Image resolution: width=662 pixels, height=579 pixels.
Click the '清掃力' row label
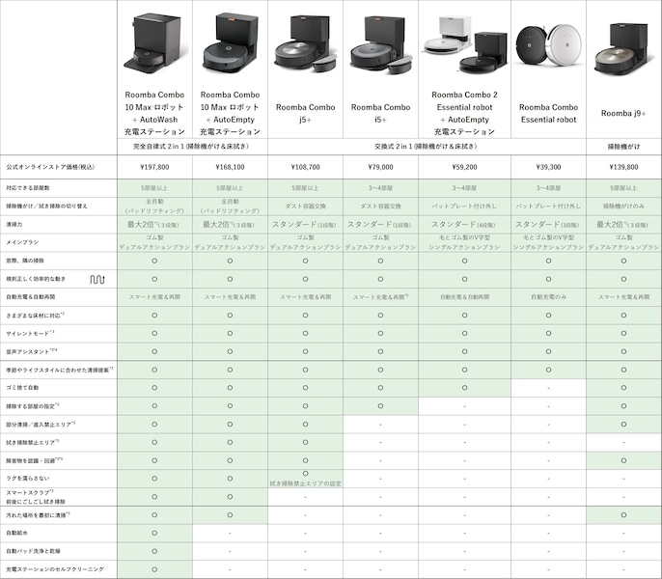[14, 224]
